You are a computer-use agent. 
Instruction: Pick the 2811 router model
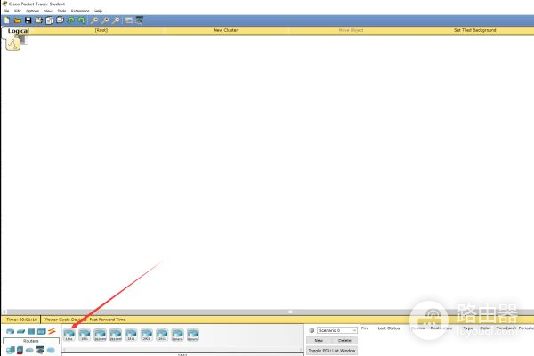[131, 335]
